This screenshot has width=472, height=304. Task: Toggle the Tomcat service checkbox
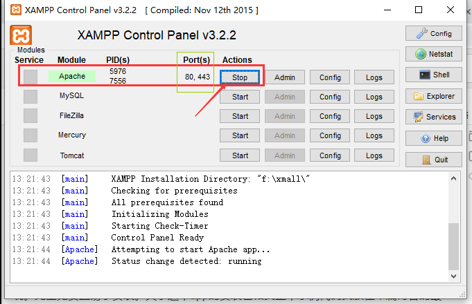(x=30, y=155)
